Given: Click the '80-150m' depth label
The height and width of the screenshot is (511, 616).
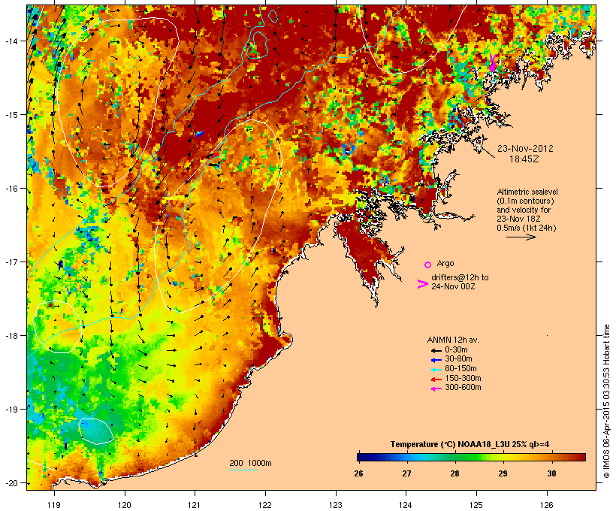Looking at the screenshot, I should point(460,369).
